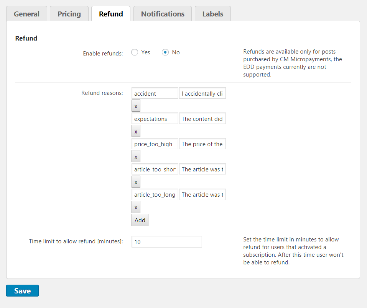
Task: Edit the article_too_short reason key
Action: pos(155,169)
